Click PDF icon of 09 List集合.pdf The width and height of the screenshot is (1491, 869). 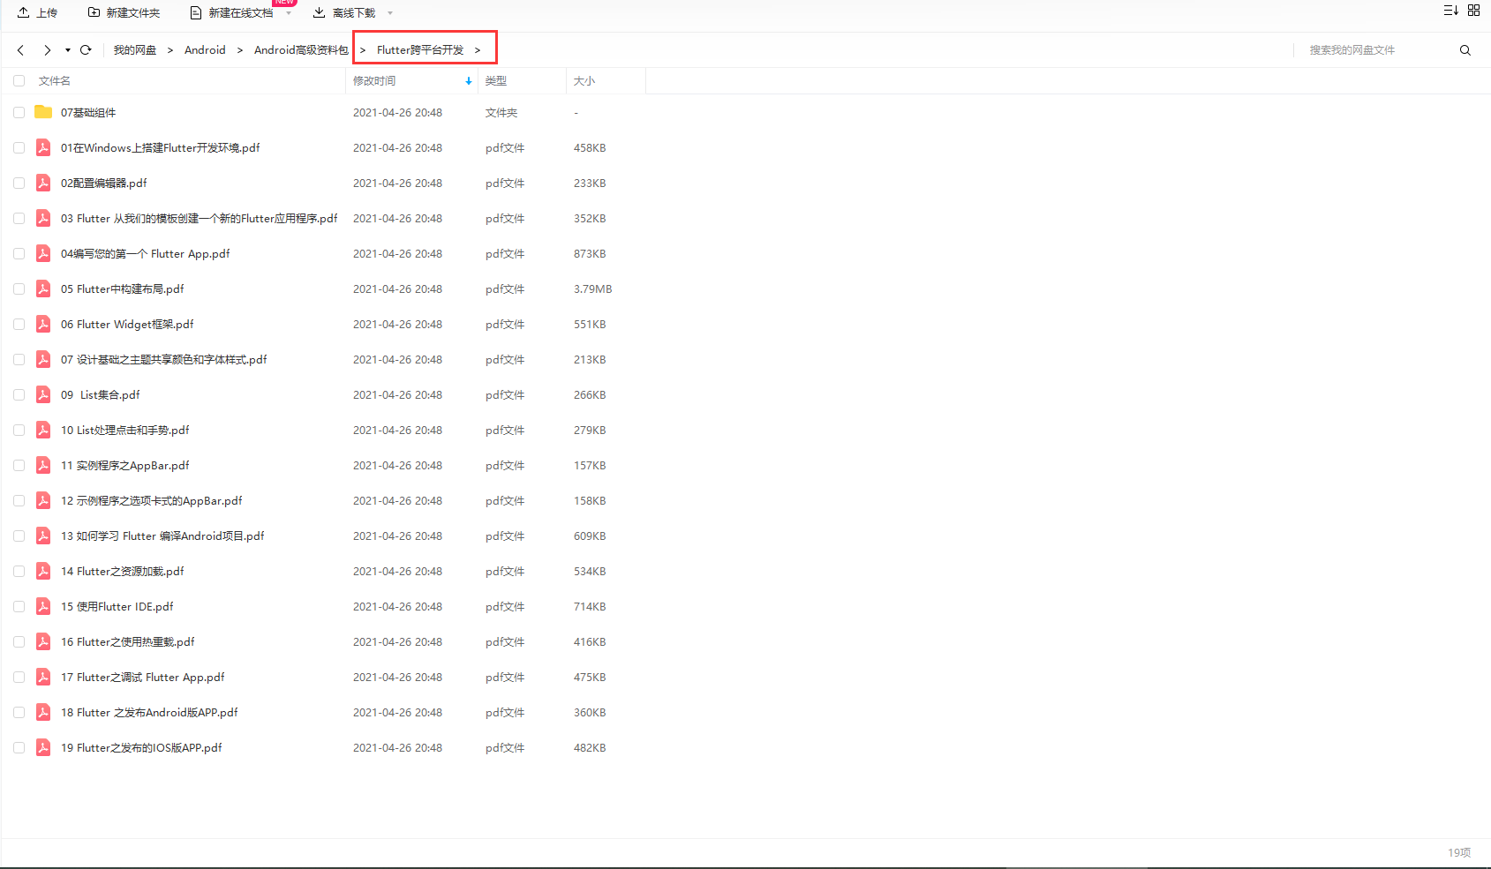[43, 394]
